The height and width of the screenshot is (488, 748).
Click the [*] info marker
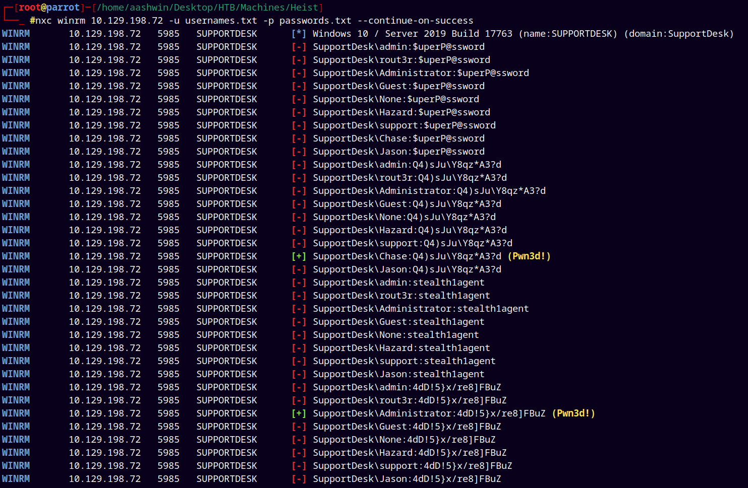coord(299,34)
